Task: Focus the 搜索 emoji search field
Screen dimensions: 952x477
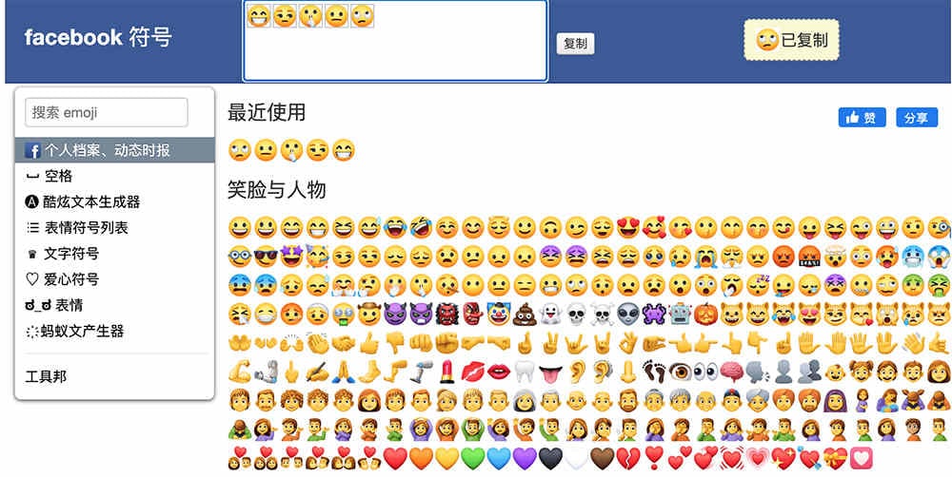Action: coord(107,112)
